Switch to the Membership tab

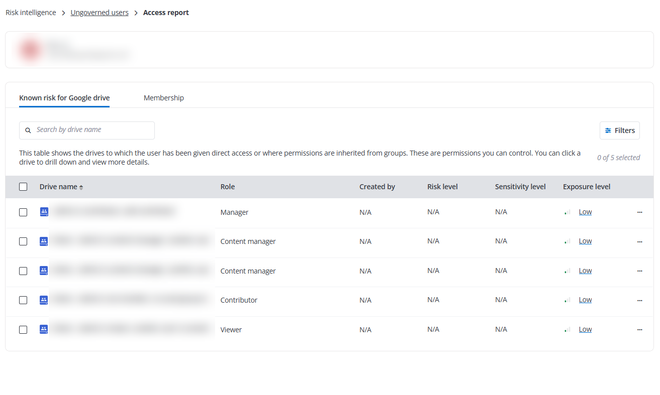[163, 98]
